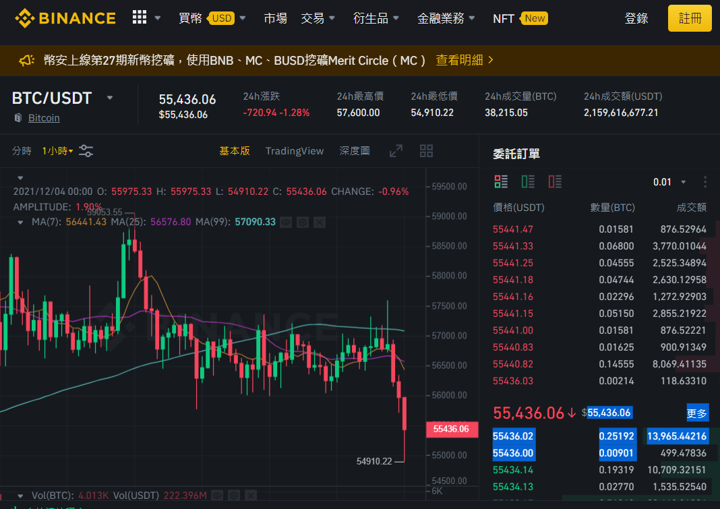Expand chart to fullscreen
720x509 pixels.
pos(396,151)
